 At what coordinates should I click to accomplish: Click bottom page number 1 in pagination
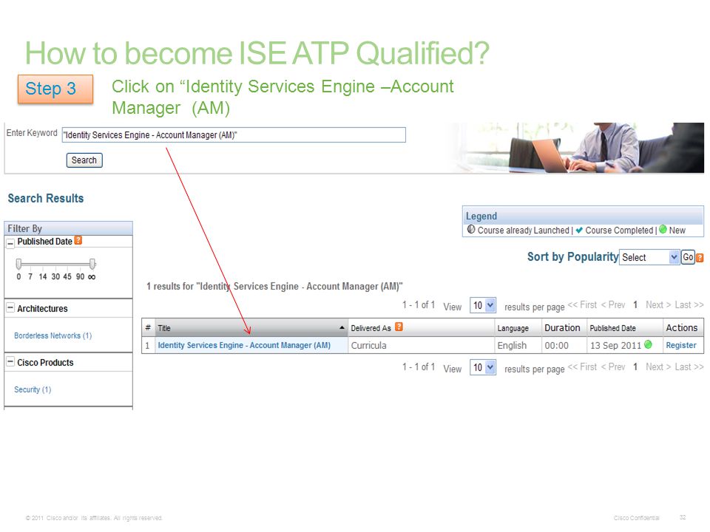pyautogui.click(x=635, y=367)
